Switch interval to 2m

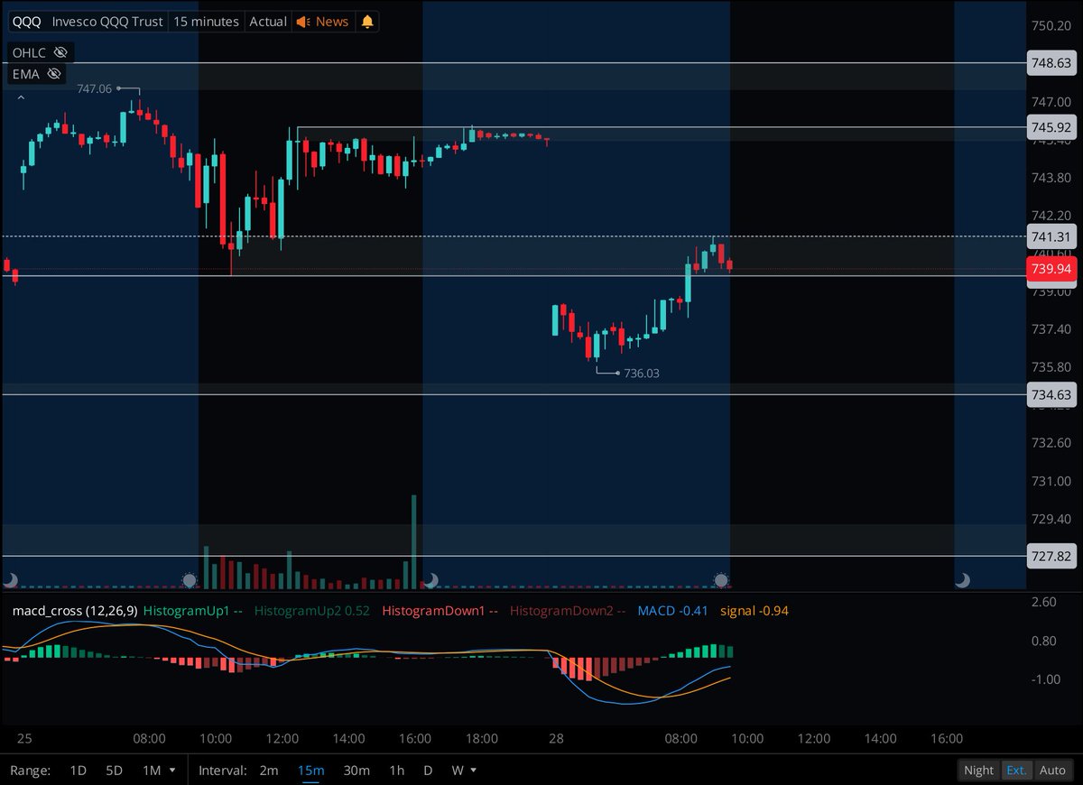269,771
